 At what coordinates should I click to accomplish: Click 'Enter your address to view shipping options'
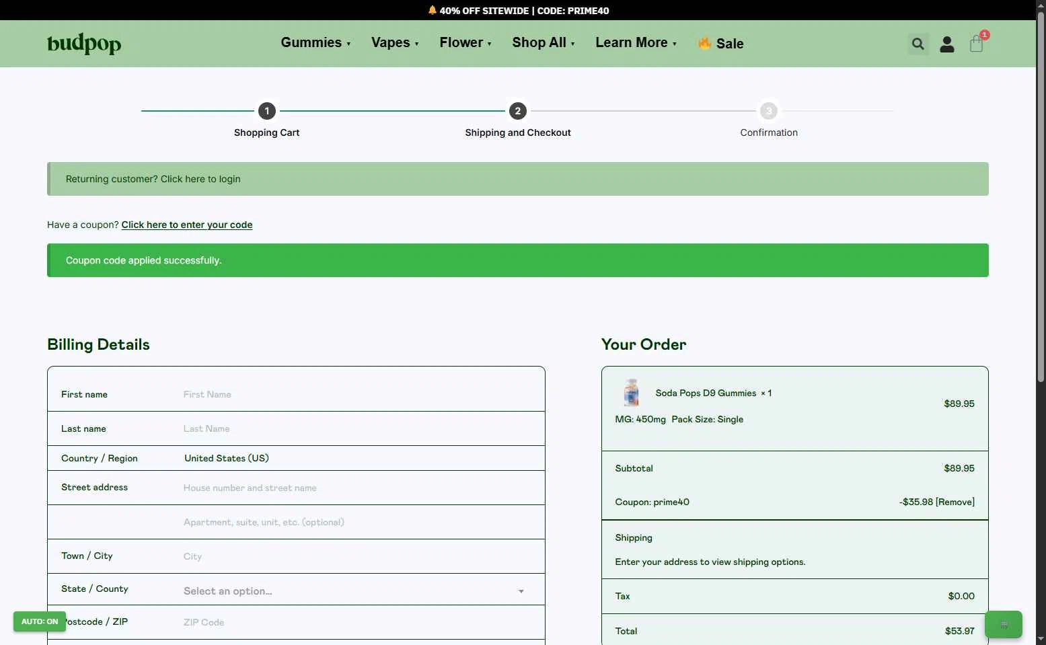710,562
